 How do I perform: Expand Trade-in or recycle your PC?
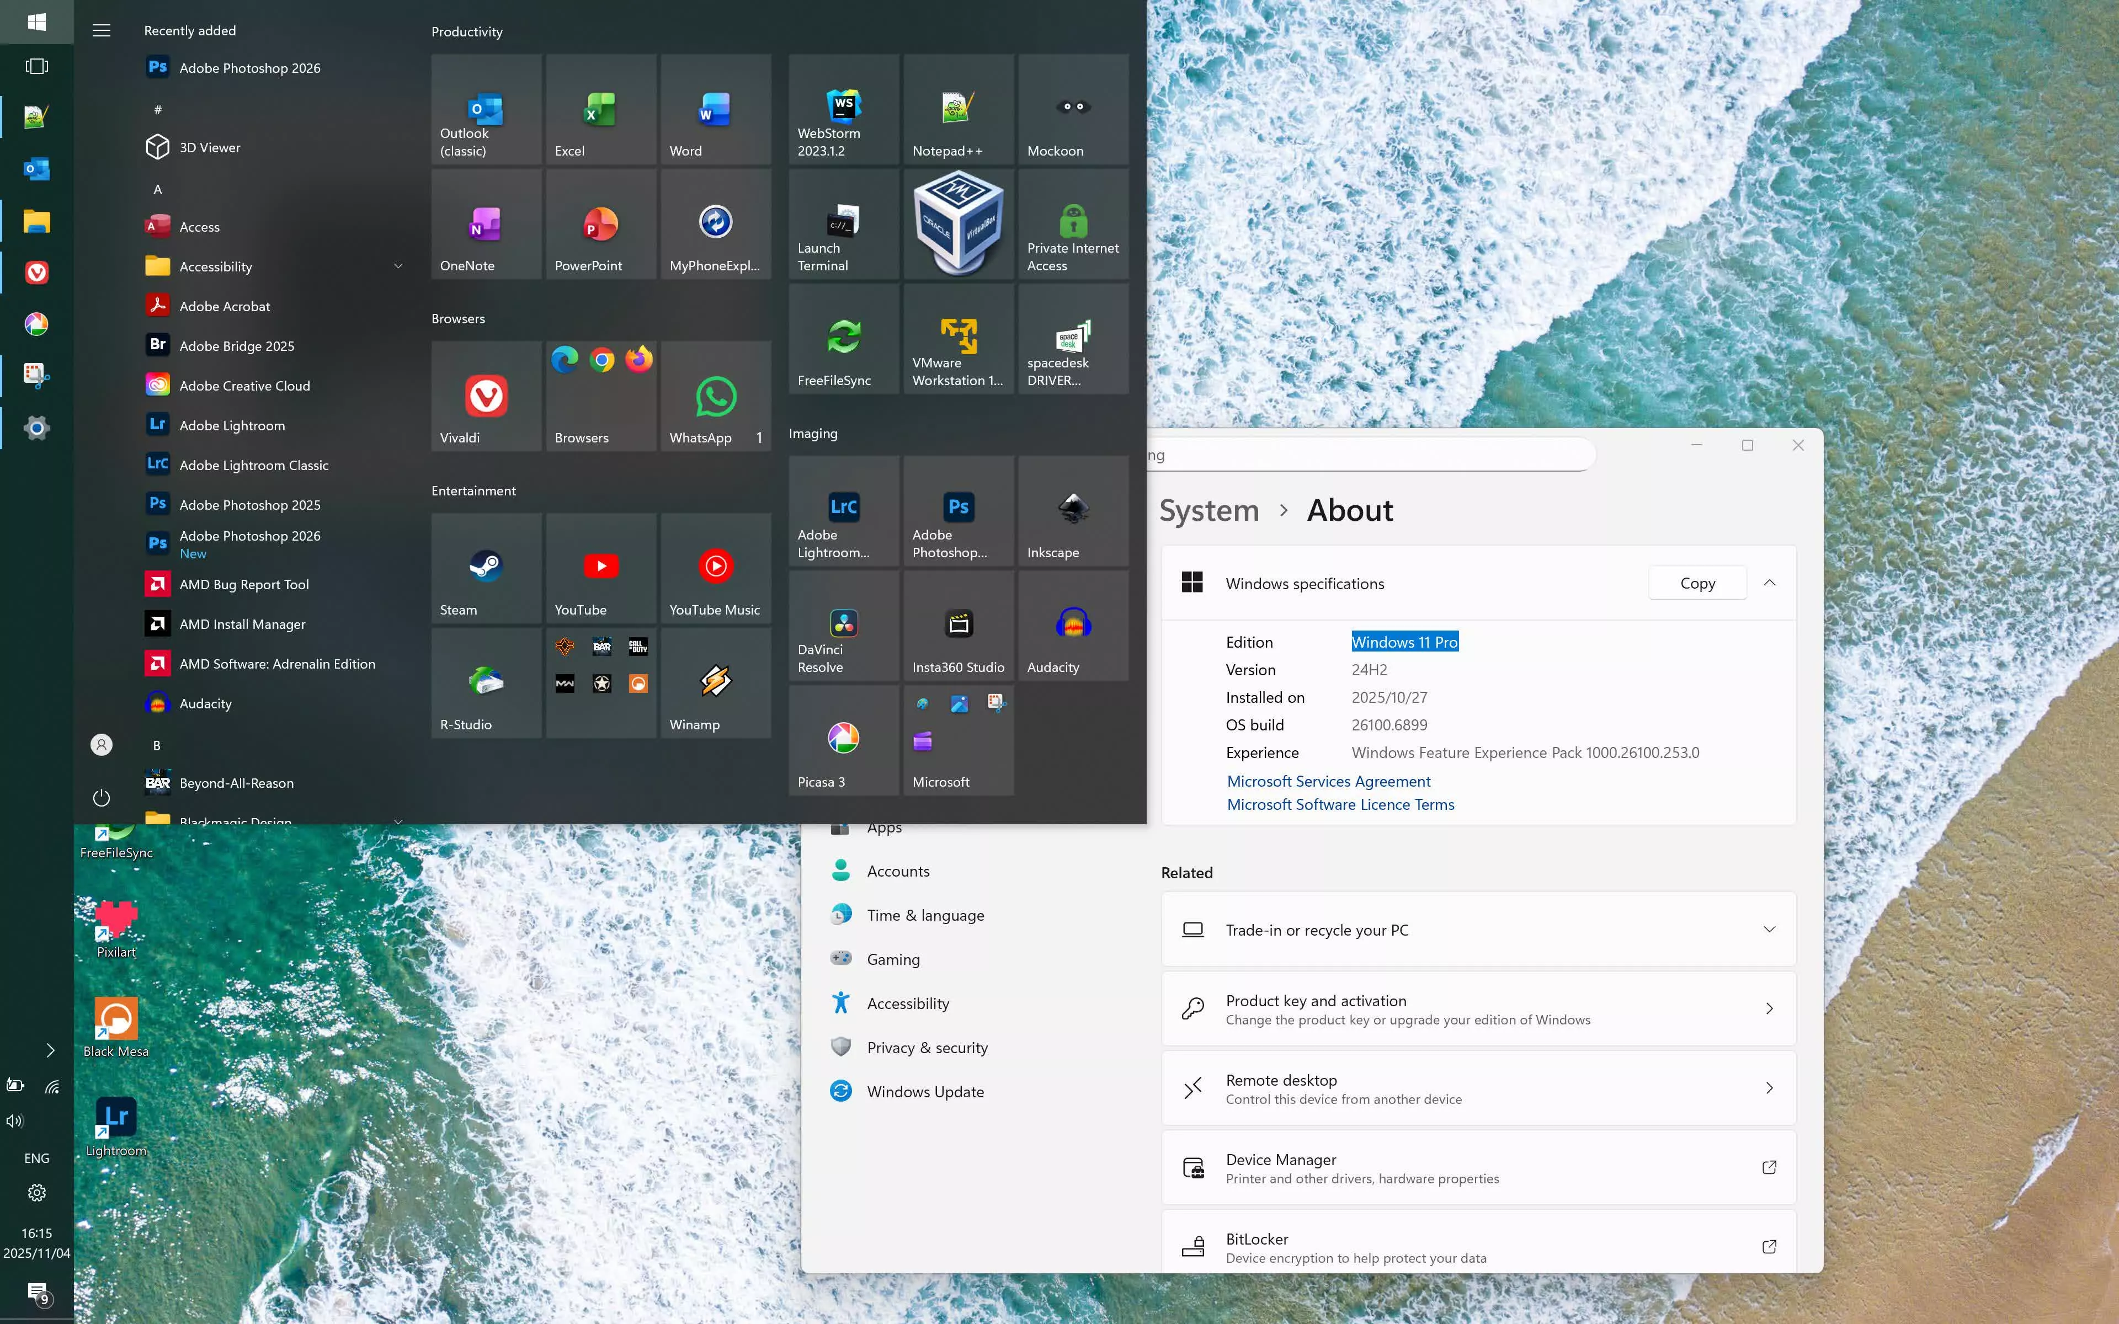click(1478, 929)
